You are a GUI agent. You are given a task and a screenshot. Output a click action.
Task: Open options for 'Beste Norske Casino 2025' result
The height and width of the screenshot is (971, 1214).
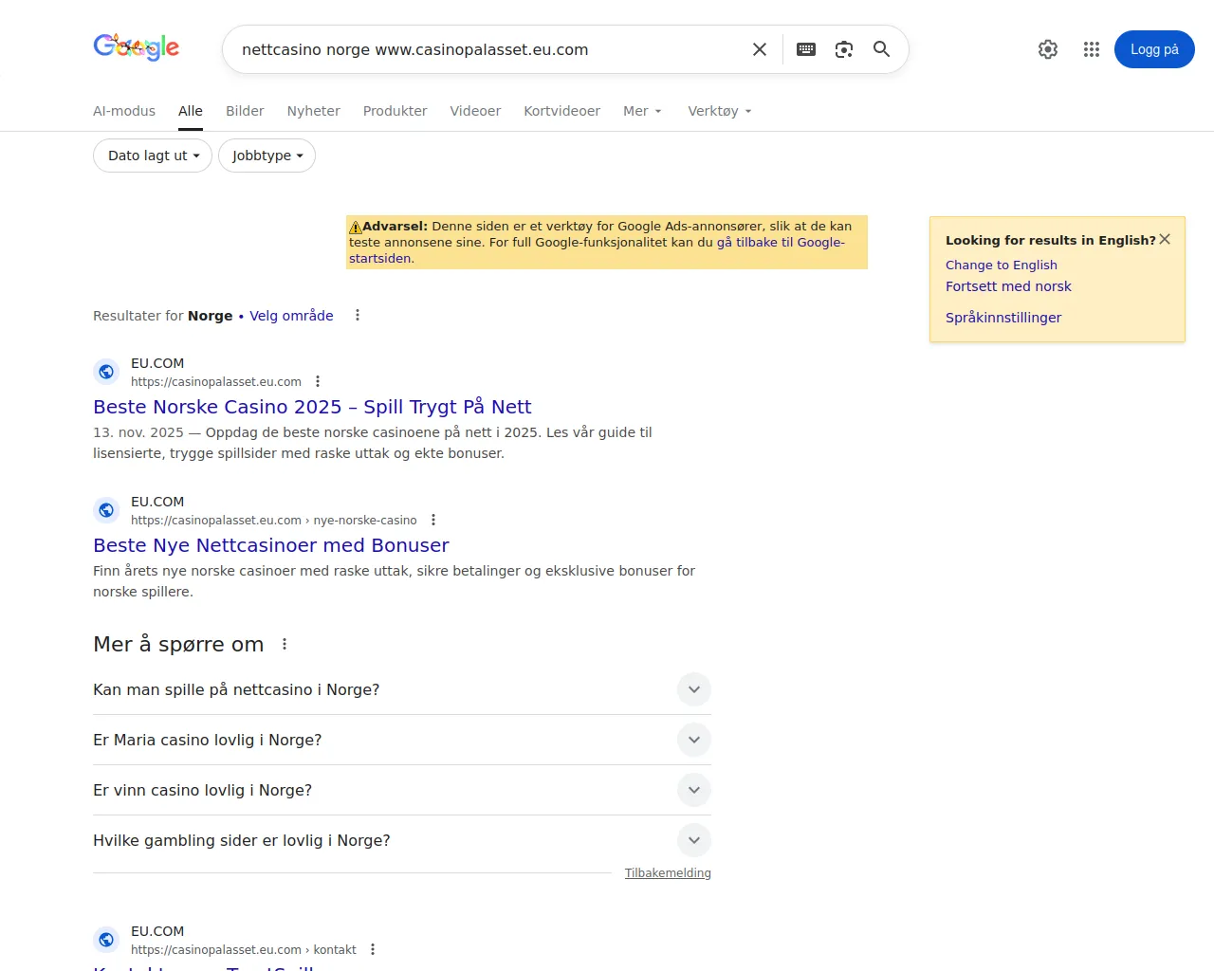tap(318, 381)
